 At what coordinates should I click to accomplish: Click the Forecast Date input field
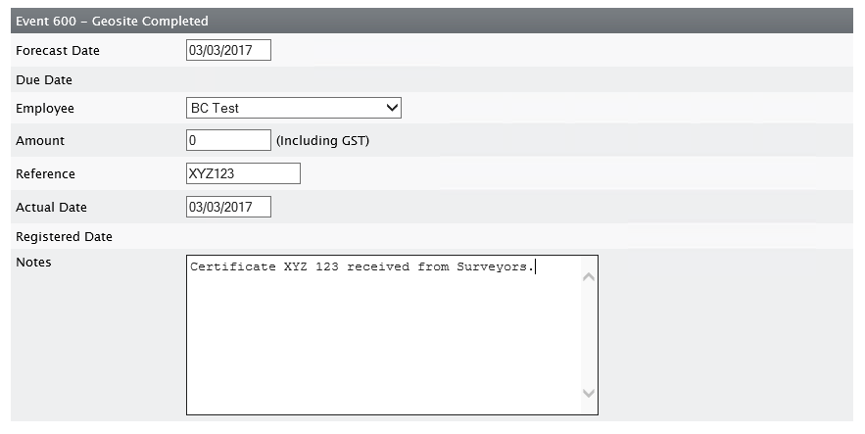tap(228, 50)
